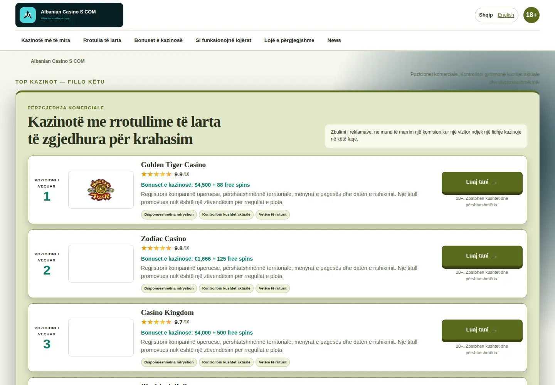Image resolution: width=555 pixels, height=385 pixels.
Task: Open the Zodiac Casino title
Action: (x=163, y=239)
